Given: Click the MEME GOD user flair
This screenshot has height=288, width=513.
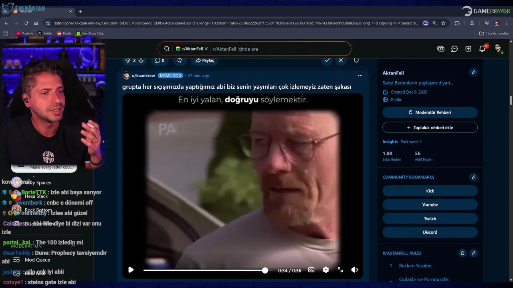Looking at the screenshot, I should pos(170,76).
